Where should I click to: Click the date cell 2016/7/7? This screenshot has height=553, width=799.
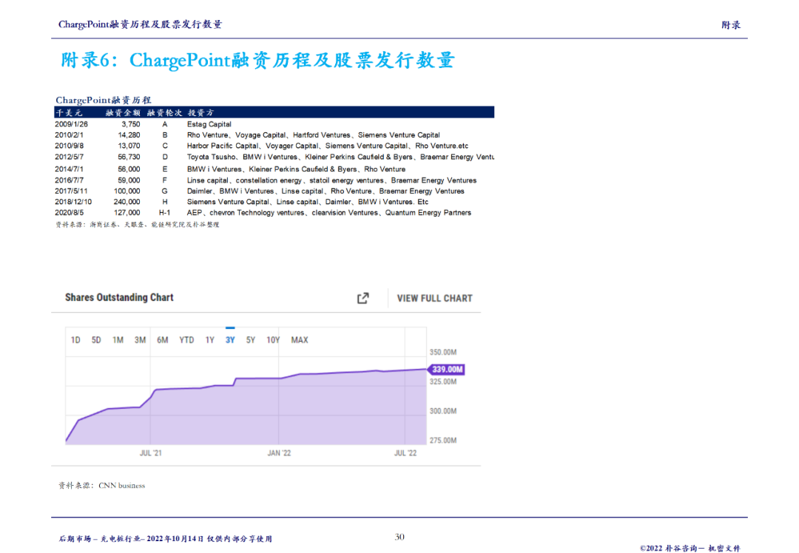pos(70,180)
